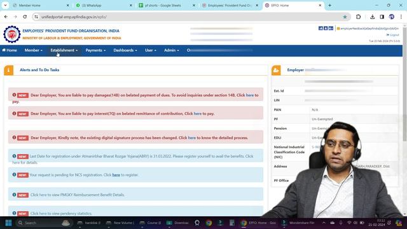Click the alert icon beside interest 7Q notice
Viewport: 407px width, 229px height.
[14, 113]
